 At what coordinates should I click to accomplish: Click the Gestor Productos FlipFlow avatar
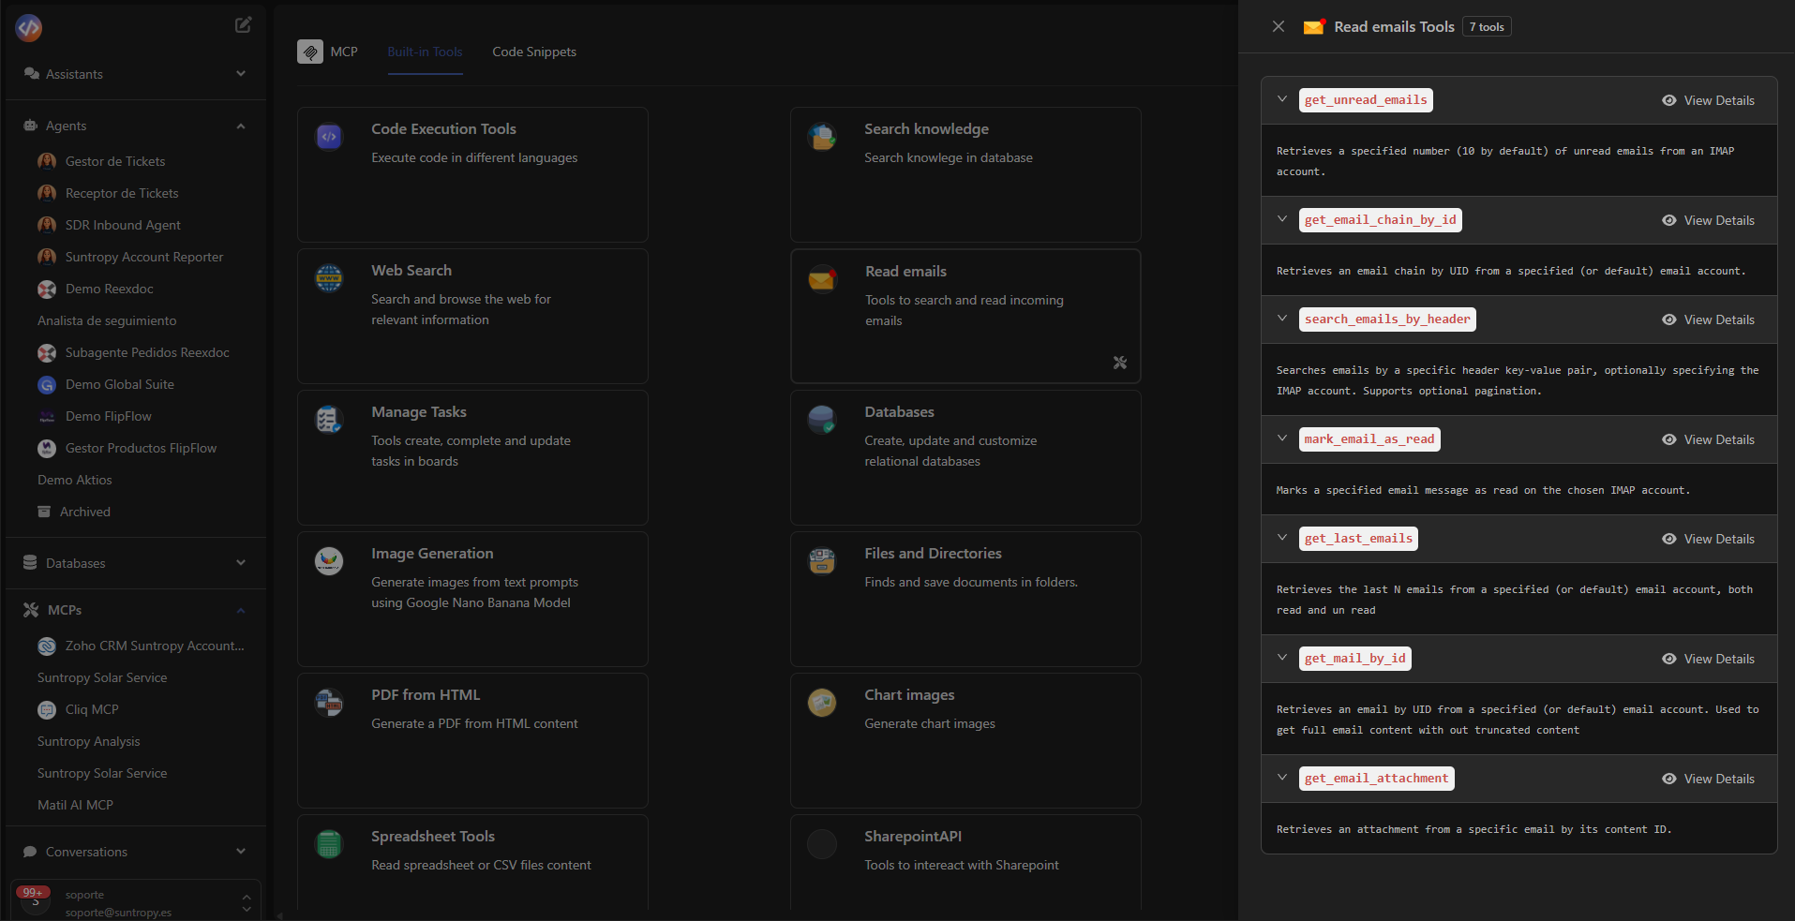[x=47, y=448]
